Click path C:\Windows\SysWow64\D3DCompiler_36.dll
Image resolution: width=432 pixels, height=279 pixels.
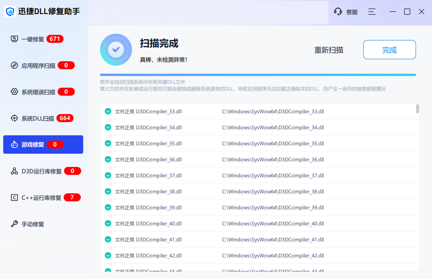click(273, 159)
